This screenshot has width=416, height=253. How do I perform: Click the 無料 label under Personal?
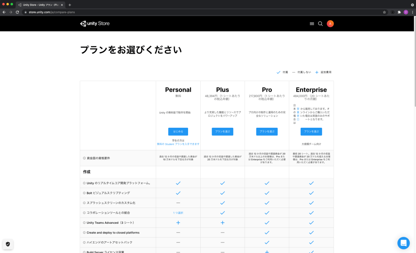(x=178, y=96)
